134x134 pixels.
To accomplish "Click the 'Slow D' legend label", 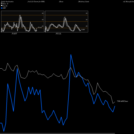I will pos(5,4).
